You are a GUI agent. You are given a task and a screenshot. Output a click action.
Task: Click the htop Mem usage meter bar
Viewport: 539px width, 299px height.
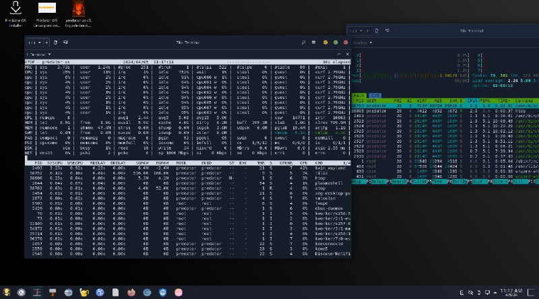coord(410,75)
